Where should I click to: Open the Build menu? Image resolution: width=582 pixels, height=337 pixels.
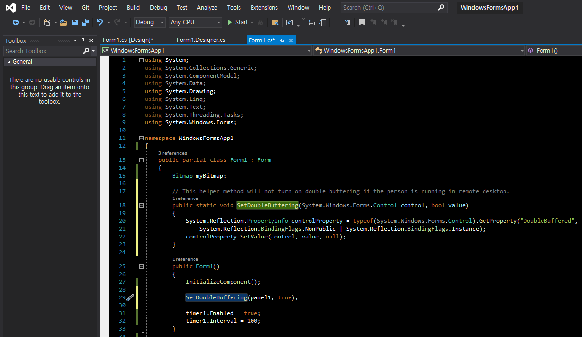tap(133, 7)
